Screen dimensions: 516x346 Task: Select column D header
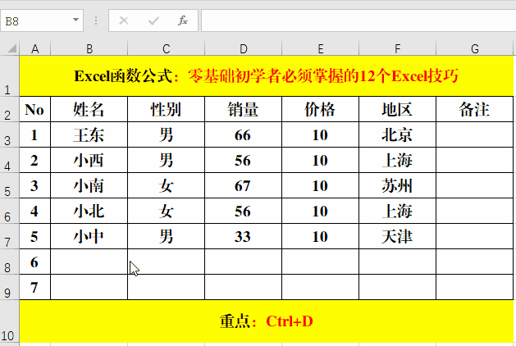[x=243, y=48]
